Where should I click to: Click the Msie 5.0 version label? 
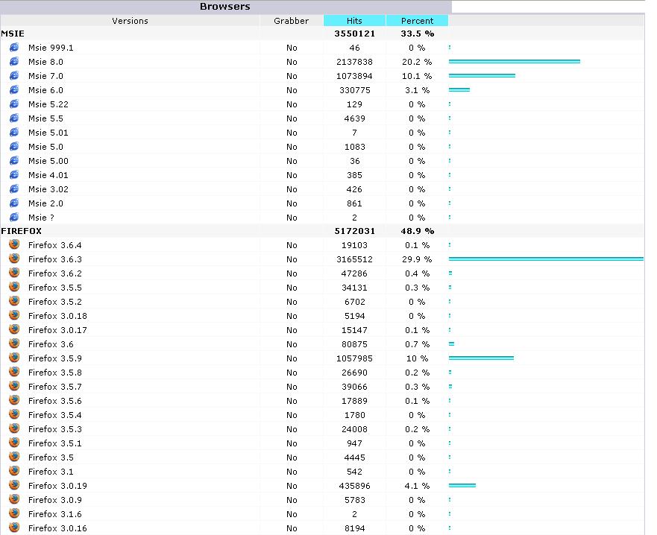coord(45,147)
